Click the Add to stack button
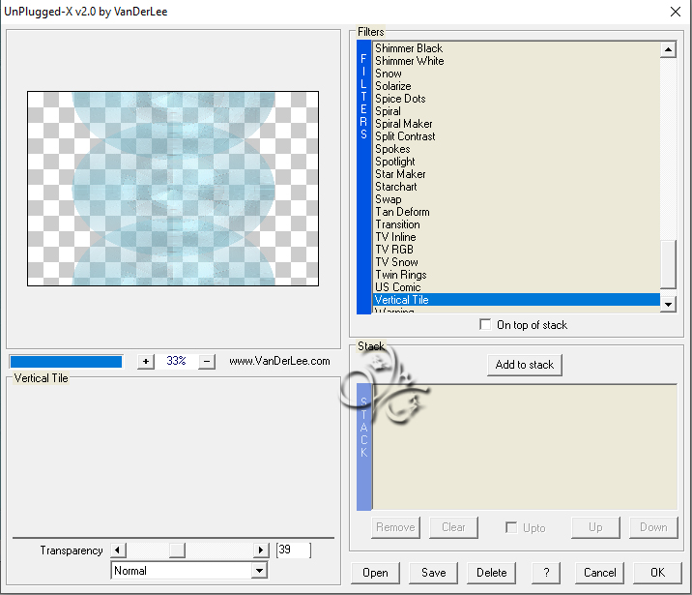The height and width of the screenshot is (595, 692). (524, 365)
